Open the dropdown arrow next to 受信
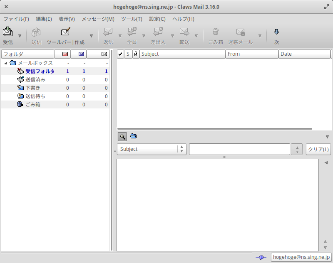The image size is (333, 263). click(x=20, y=36)
